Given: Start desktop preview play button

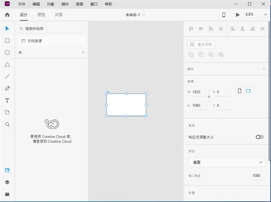Looking at the screenshot, I should point(238,15).
